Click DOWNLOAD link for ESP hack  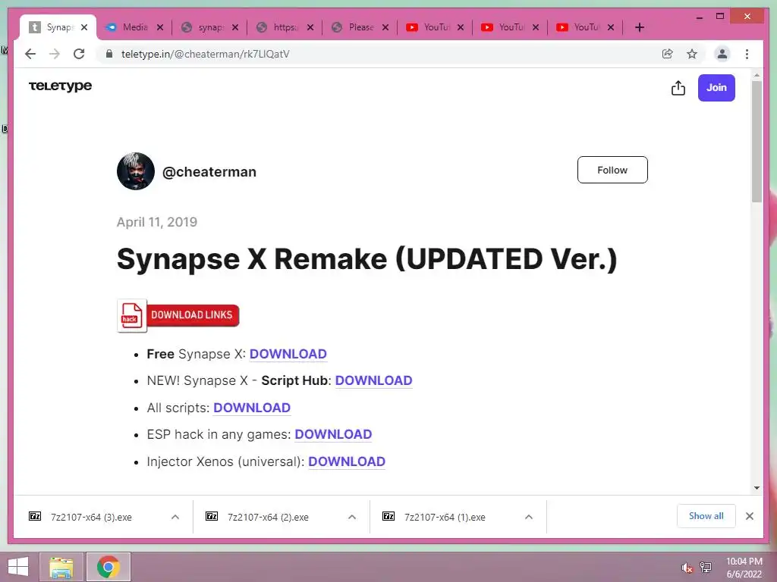click(x=333, y=434)
